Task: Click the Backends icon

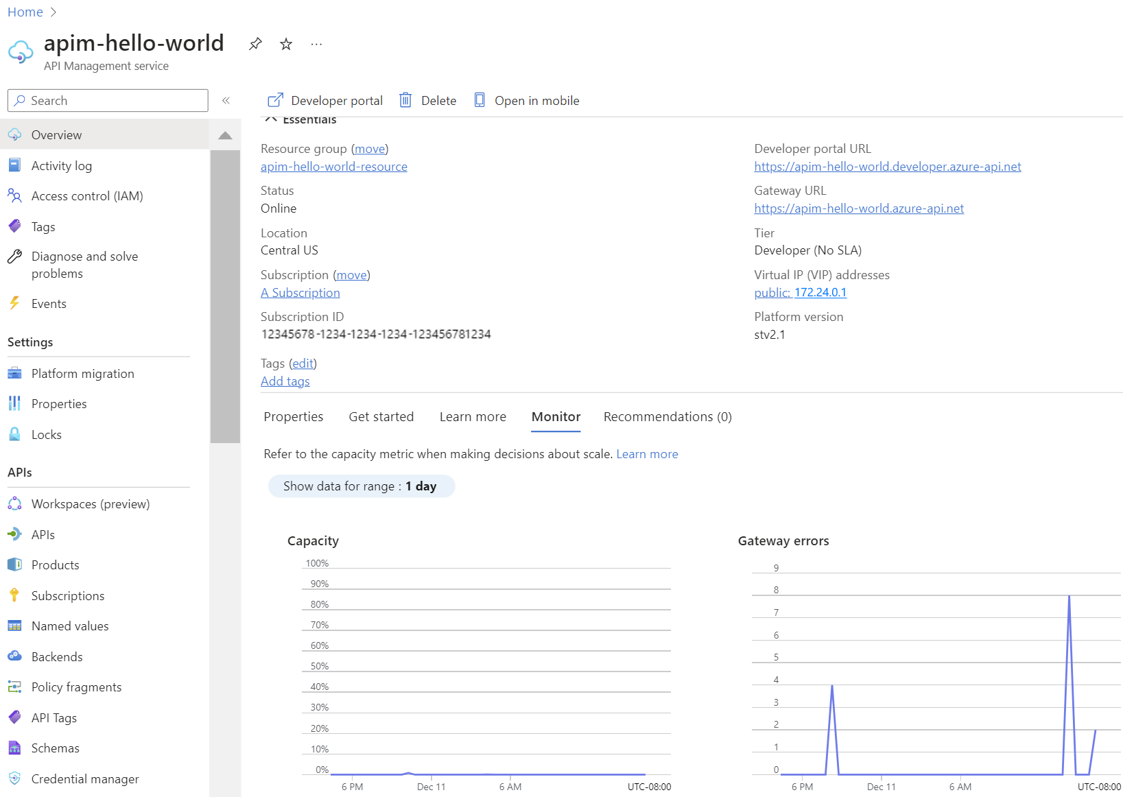Action: (14, 656)
